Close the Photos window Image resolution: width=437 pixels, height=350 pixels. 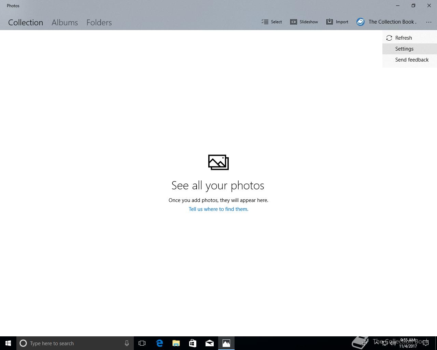(429, 5)
